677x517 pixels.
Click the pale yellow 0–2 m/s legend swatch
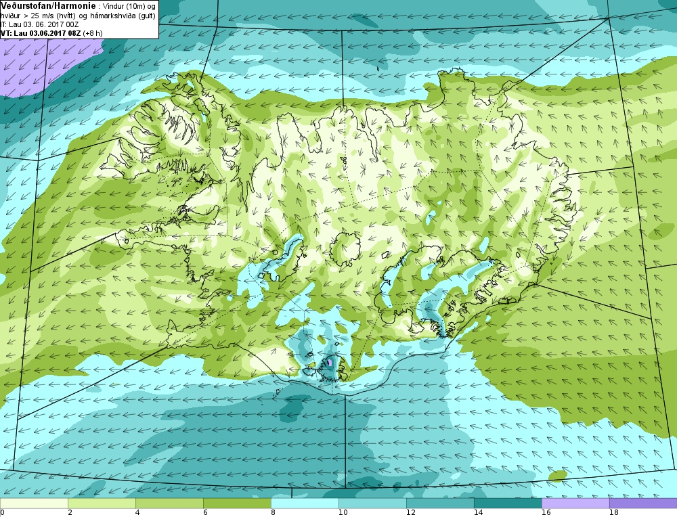click(x=34, y=503)
